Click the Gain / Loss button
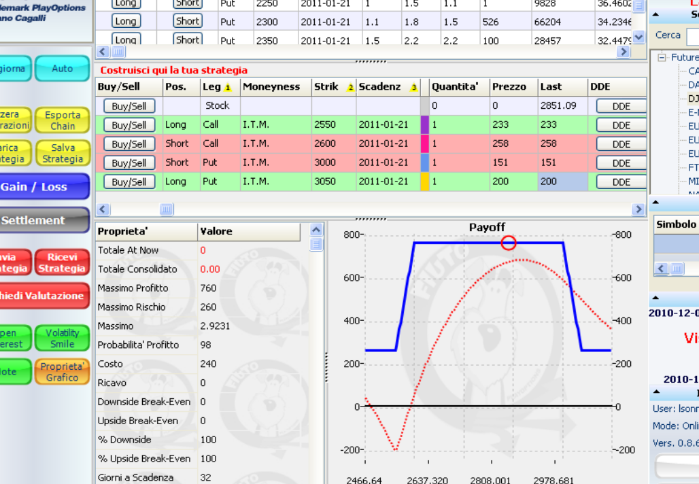 click(x=44, y=187)
